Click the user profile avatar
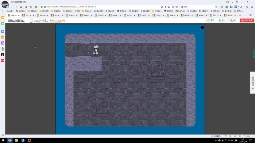The image size is (255, 143). [x=5, y=4]
